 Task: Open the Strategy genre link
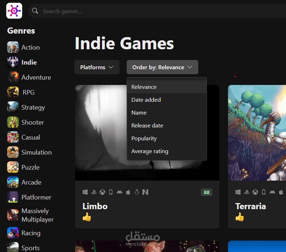click(x=33, y=107)
